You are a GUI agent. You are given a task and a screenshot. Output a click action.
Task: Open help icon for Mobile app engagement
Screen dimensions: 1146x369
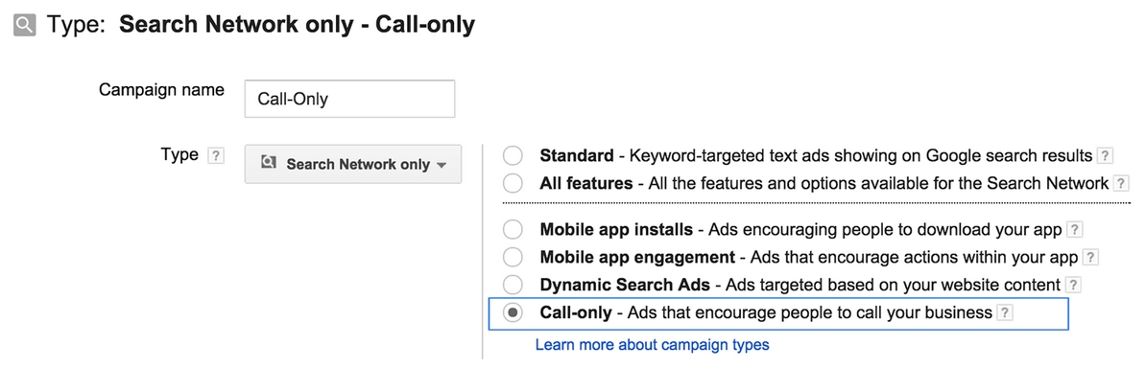(1090, 258)
